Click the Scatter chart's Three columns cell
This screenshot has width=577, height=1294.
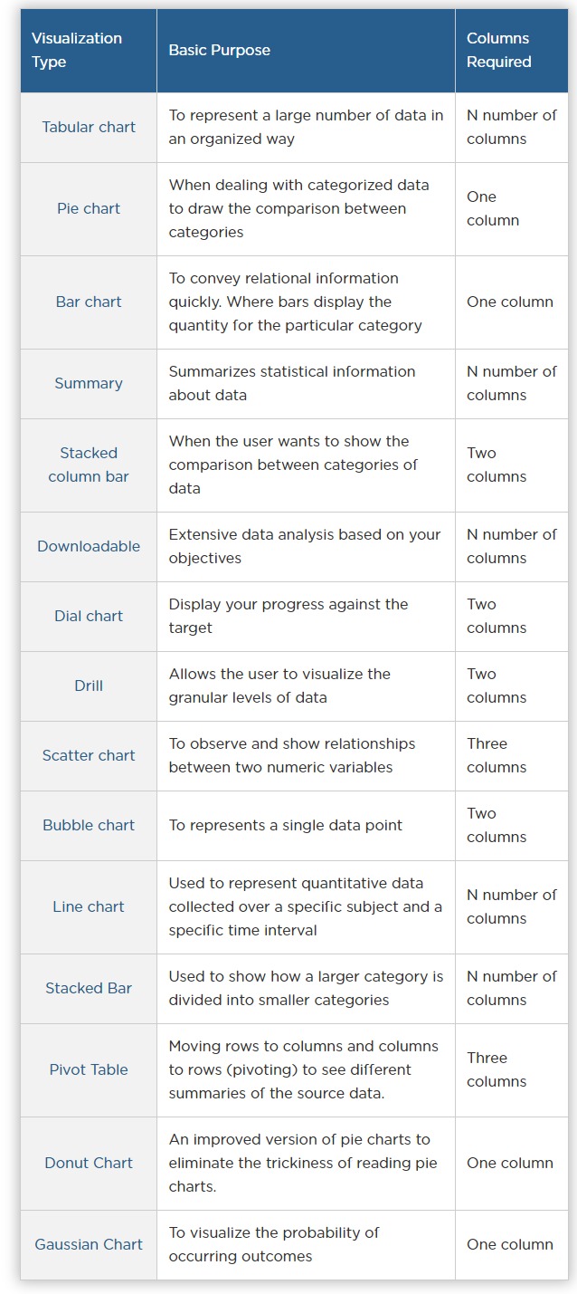coord(497,755)
